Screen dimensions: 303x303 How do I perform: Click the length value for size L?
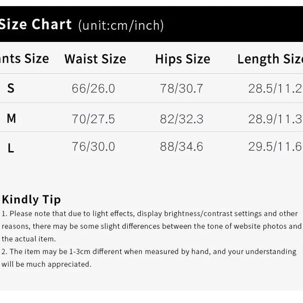[x=275, y=146]
